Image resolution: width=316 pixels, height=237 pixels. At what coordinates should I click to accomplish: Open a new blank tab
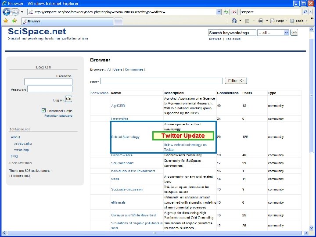tap(118, 22)
